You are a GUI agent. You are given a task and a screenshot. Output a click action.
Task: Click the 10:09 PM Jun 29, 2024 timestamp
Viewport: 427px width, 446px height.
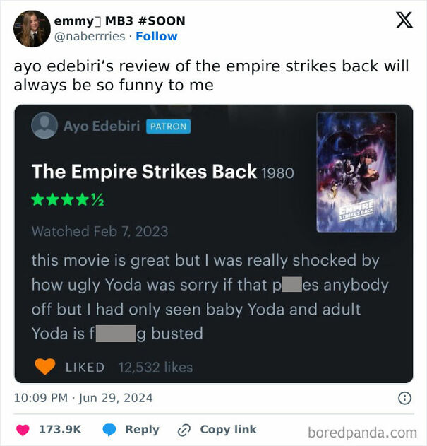pos(83,398)
